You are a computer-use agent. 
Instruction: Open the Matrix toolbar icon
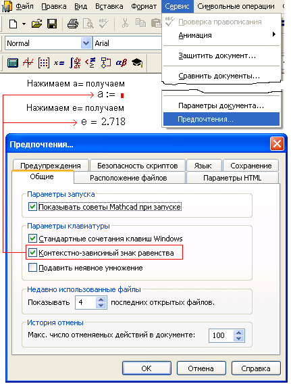44,63
